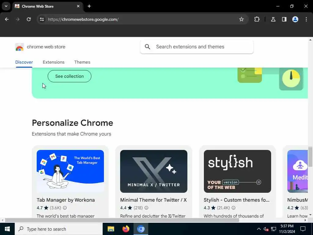313x235 pixels.
Task: Click chrome web store header text
Action: tap(46, 47)
